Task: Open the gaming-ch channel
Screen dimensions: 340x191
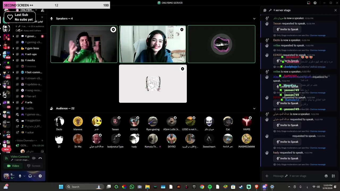Action: (30, 42)
